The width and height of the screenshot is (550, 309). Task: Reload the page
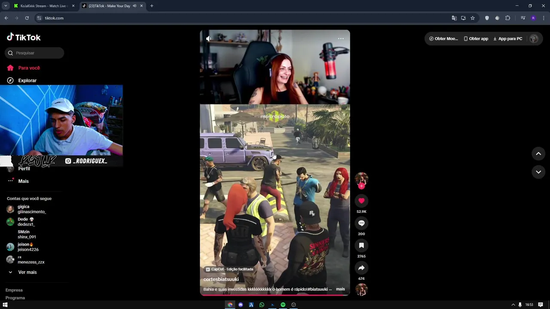point(27,18)
